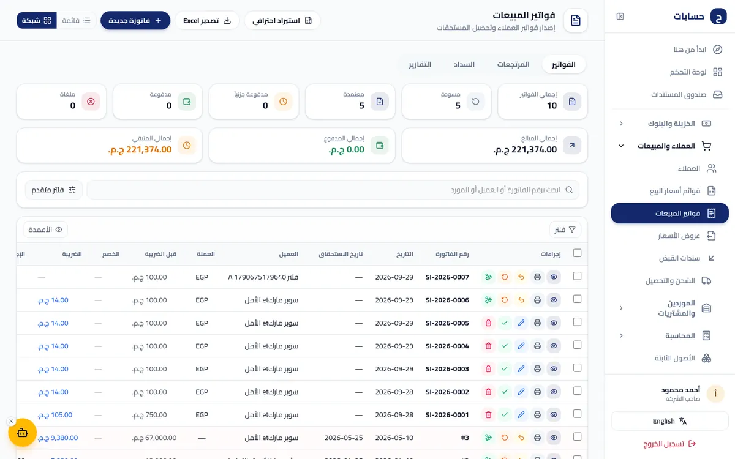Click تسجيل الخروج logout link
This screenshot has width=735, height=459.
click(x=669, y=444)
